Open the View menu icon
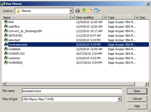The image size is (151, 112). pyautogui.click(x=97, y=11)
